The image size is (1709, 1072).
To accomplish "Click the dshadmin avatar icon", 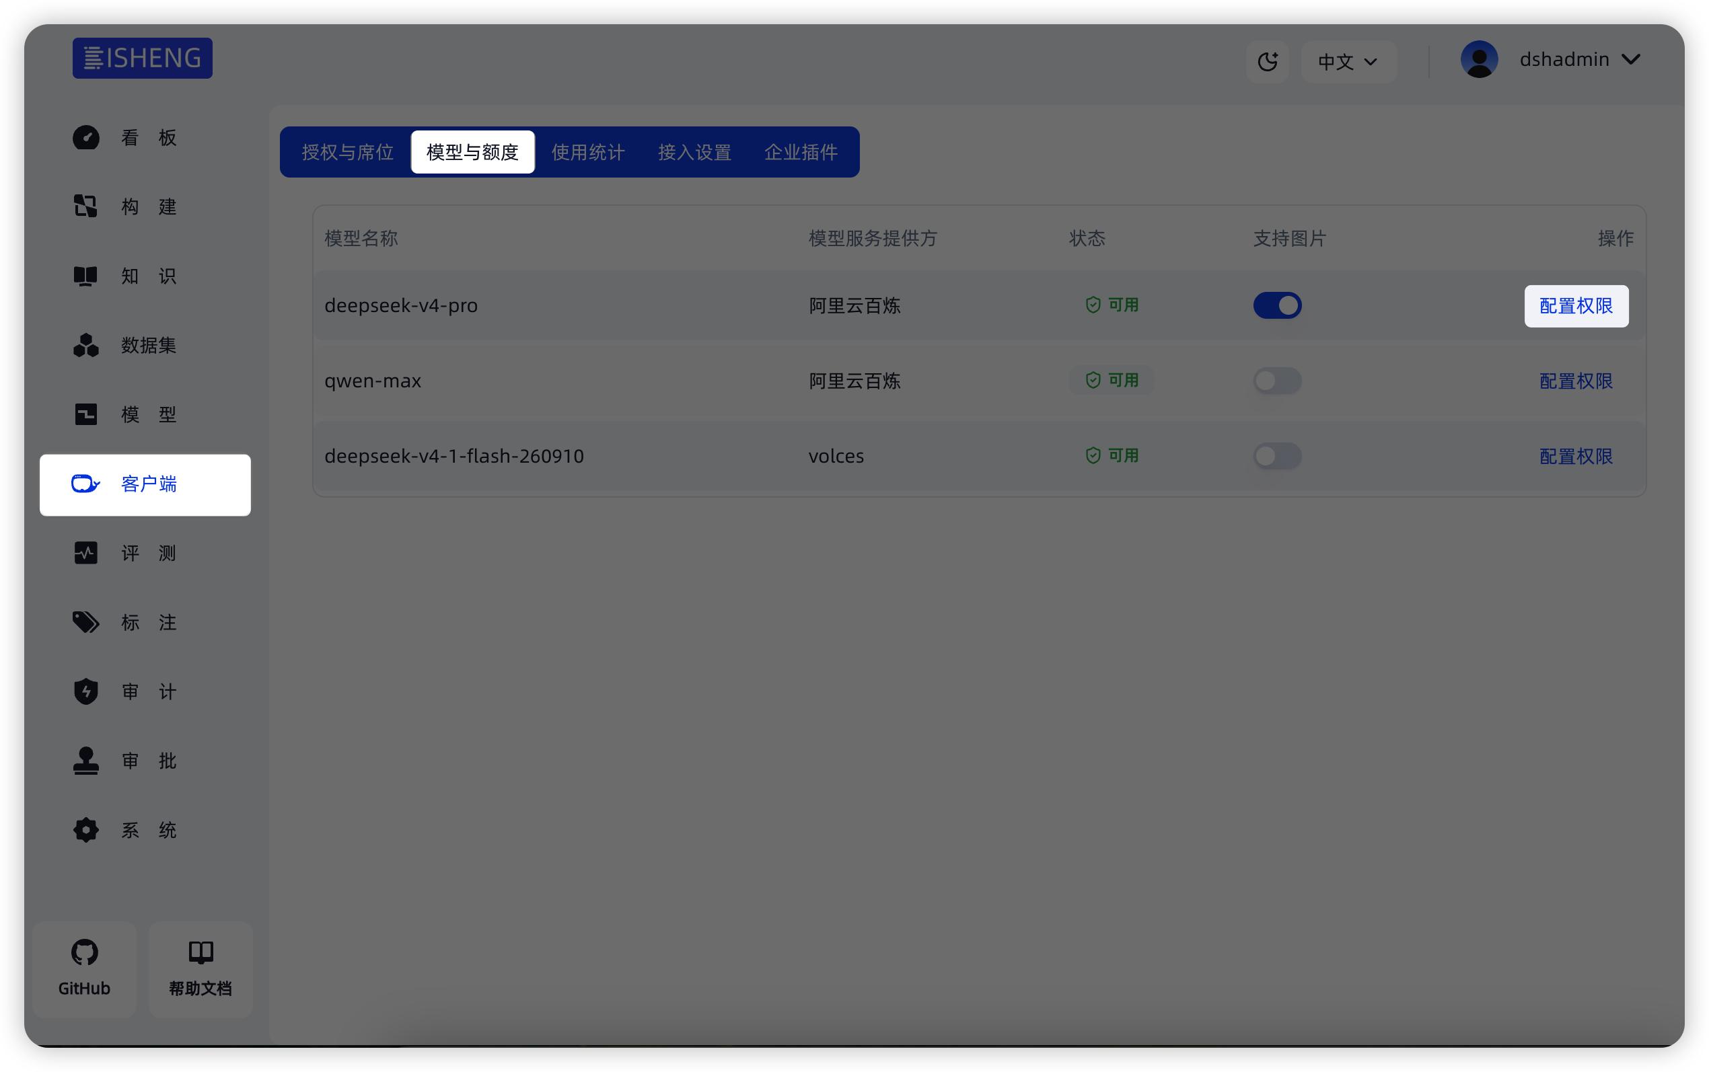I will coord(1480,60).
